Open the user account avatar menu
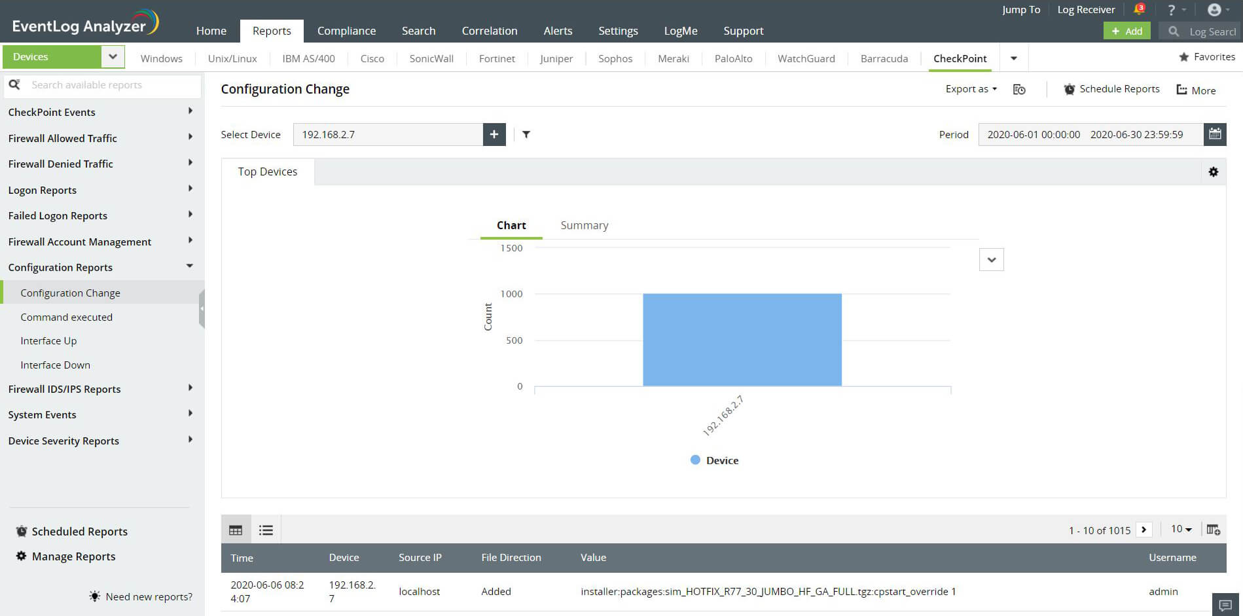The height and width of the screenshot is (616, 1243). (x=1214, y=10)
